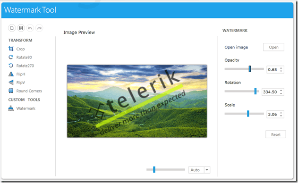Click the Undo arrow icon
Viewport: 298px width, 183px height.
30,28
